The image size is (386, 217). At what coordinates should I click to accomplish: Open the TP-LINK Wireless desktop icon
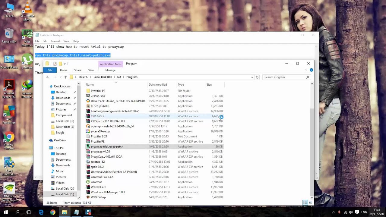[x=9, y=193]
